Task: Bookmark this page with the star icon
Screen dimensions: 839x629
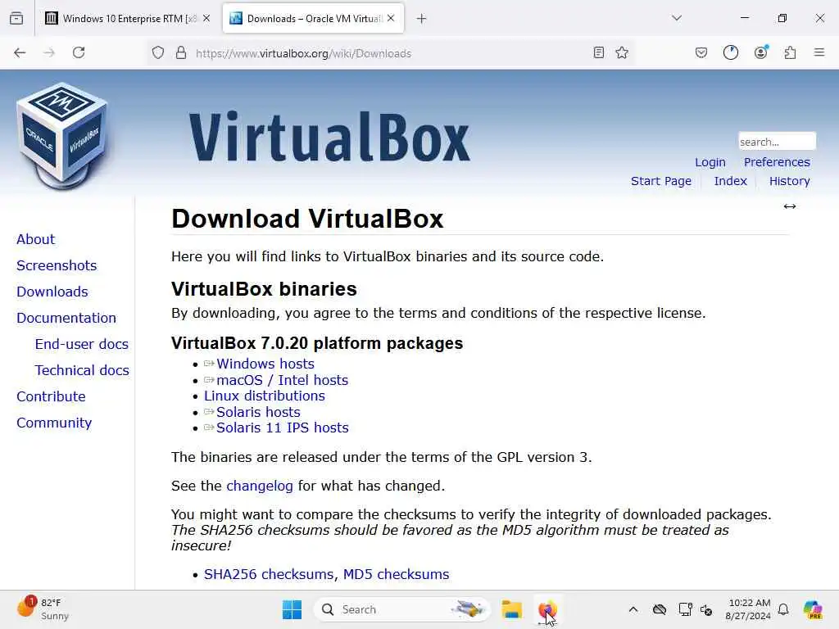Action: pyautogui.click(x=622, y=52)
